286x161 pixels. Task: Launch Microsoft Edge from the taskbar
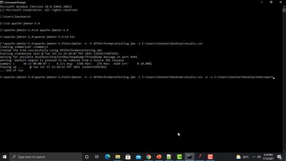(107, 157)
